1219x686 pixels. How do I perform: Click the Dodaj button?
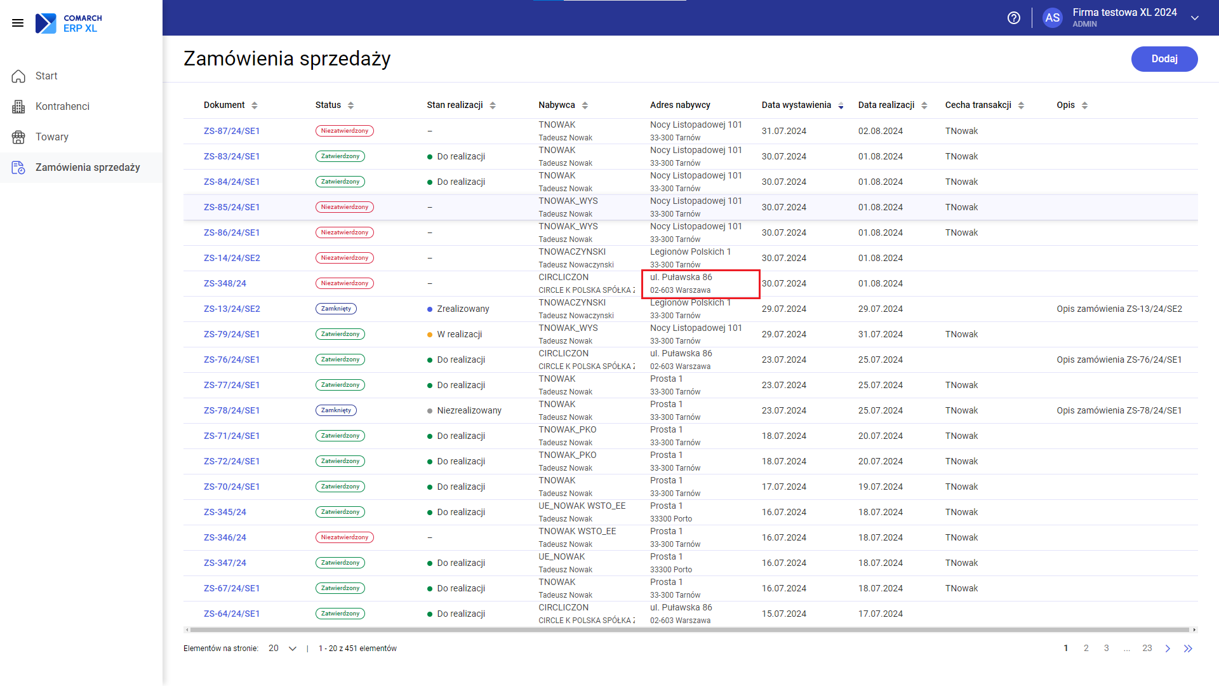pos(1164,59)
